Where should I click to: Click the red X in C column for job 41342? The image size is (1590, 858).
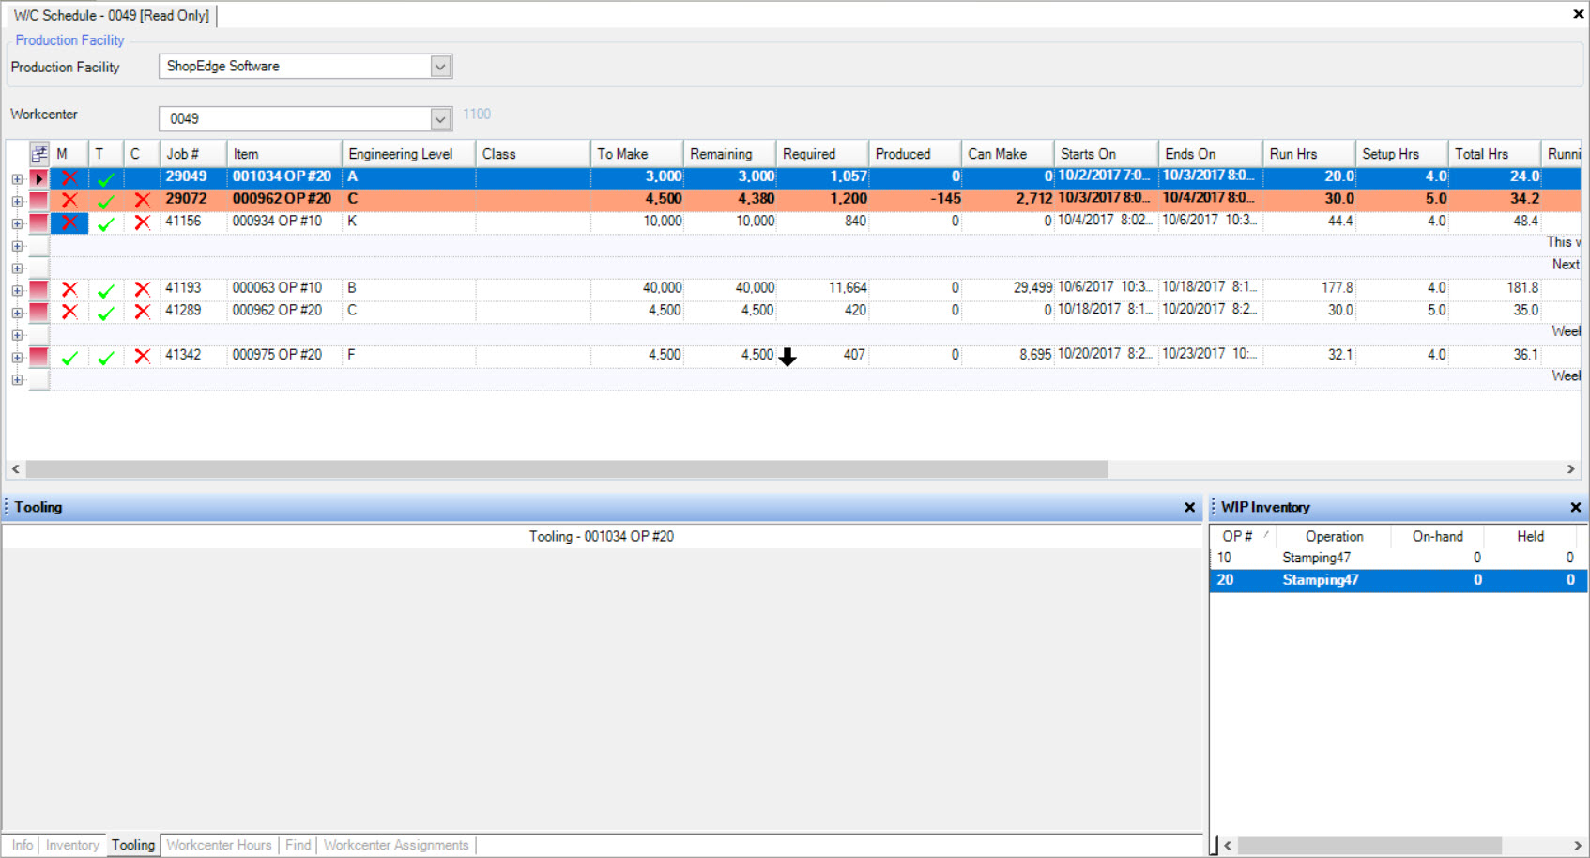click(142, 357)
